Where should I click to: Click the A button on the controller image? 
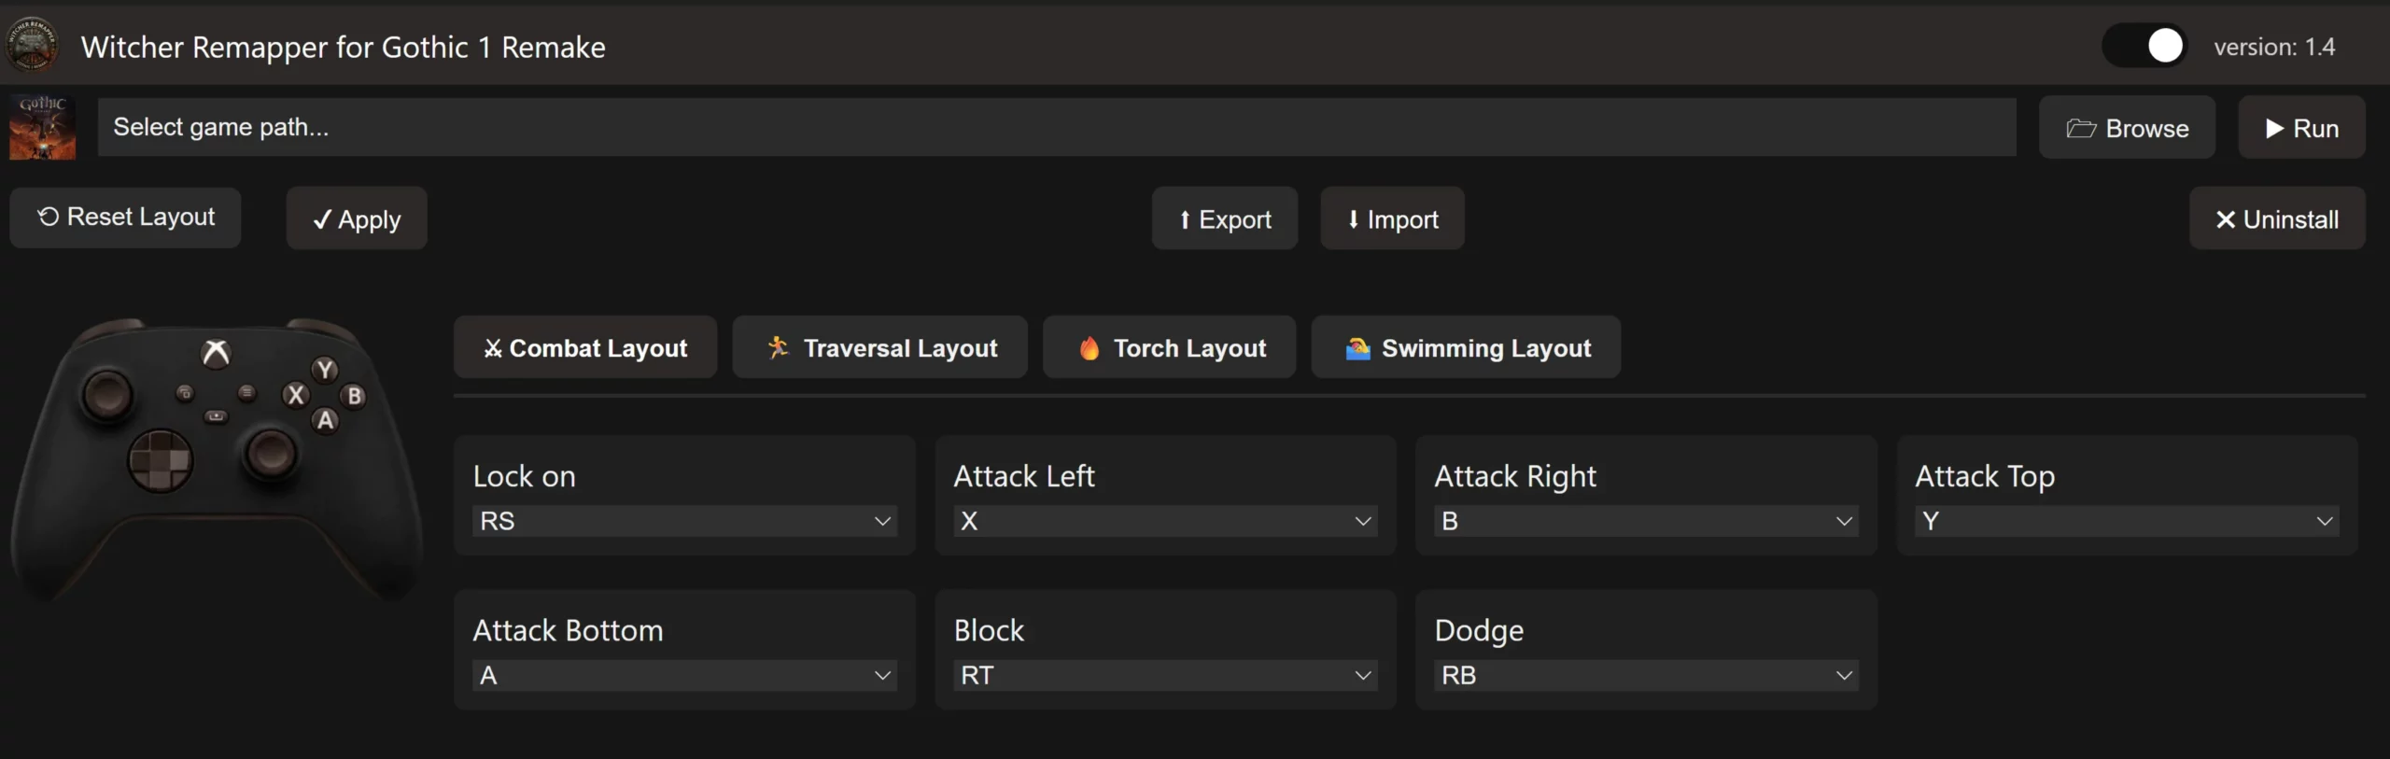click(325, 420)
